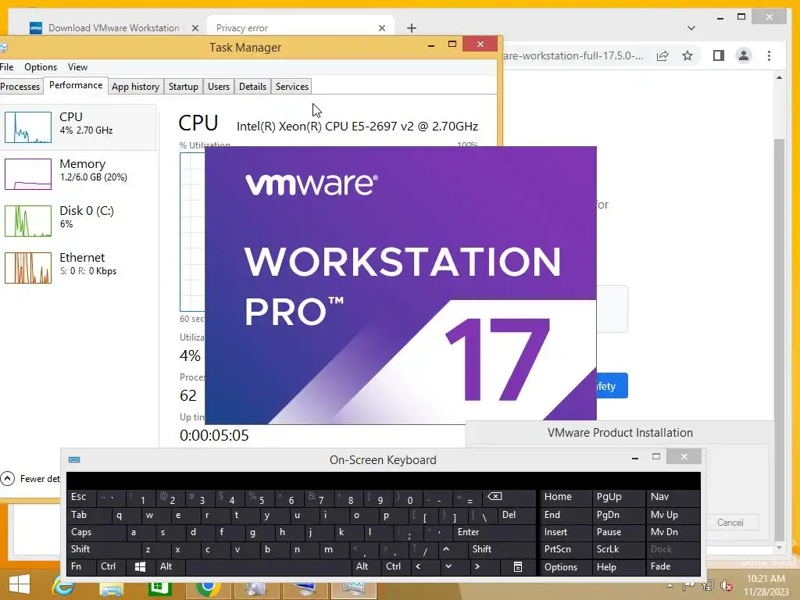Select the Ethernet performance graph thumbnail
The height and width of the screenshot is (600, 800).
click(x=28, y=268)
